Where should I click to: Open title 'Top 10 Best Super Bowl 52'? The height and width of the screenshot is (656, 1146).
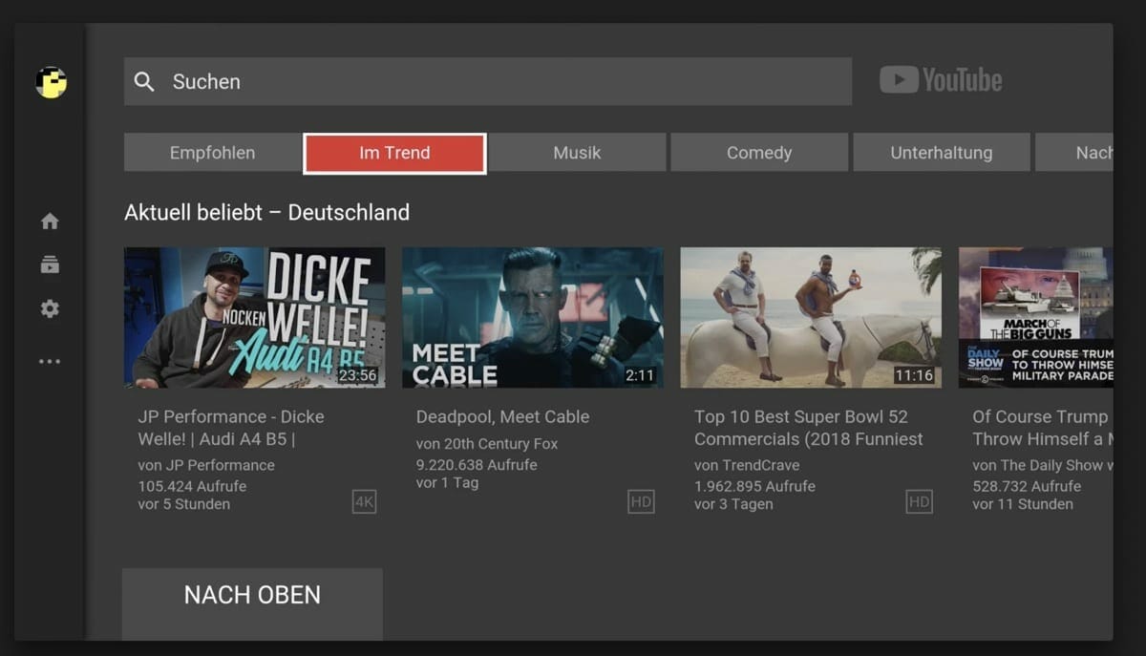coord(809,428)
